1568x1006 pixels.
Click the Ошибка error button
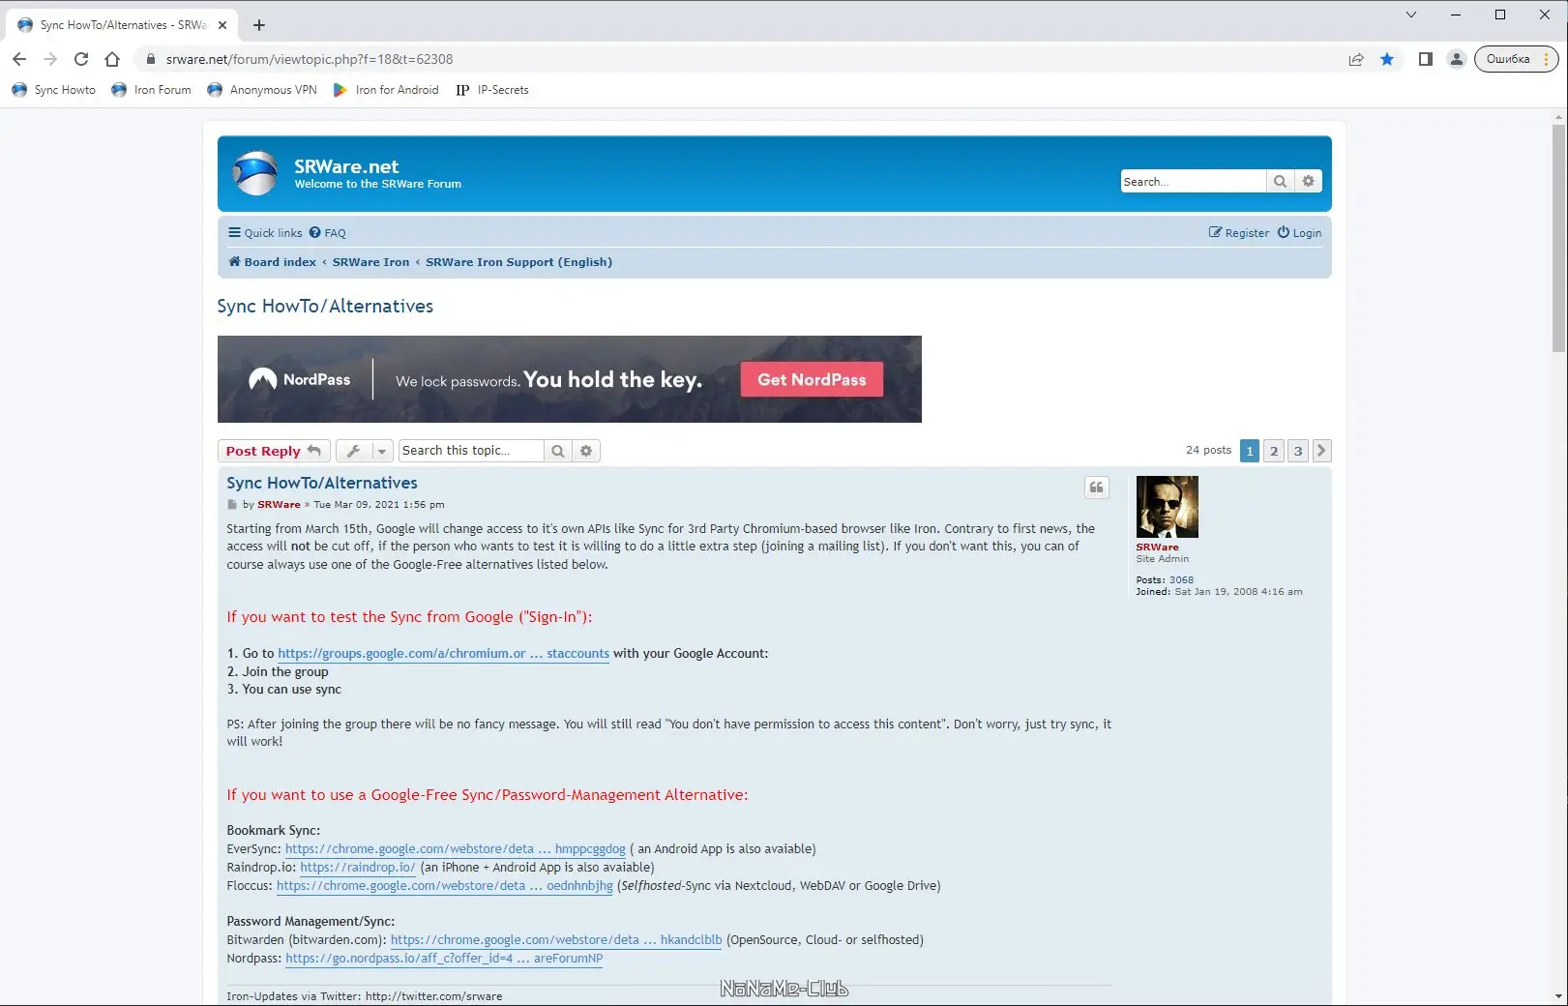1516,59
